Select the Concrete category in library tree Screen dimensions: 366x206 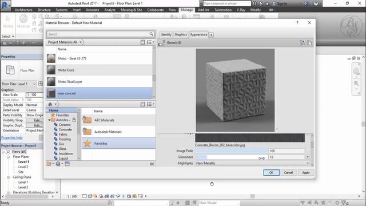tap(65, 129)
